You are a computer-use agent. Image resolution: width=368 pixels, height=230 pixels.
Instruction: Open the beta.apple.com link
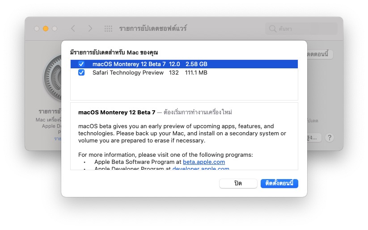[x=203, y=162]
